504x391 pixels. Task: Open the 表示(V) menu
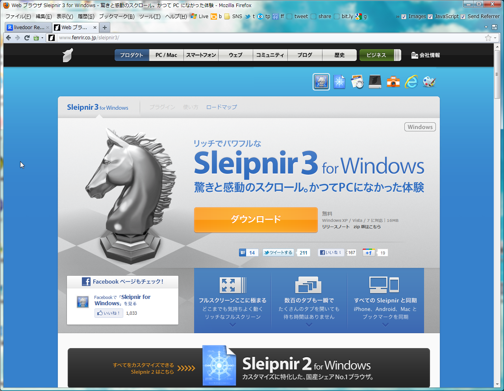coord(65,17)
